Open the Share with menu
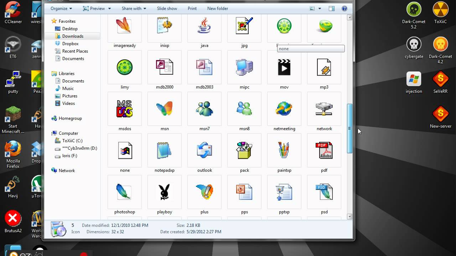456x256 pixels. pyautogui.click(x=134, y=8)
